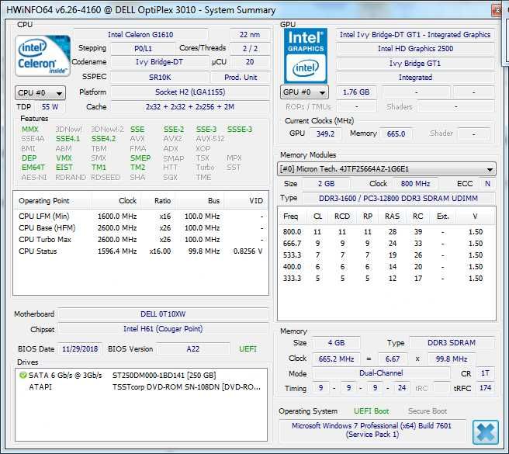Click the Intel Graphics logo
Screen dimensions: 509x454
[306, 56]
